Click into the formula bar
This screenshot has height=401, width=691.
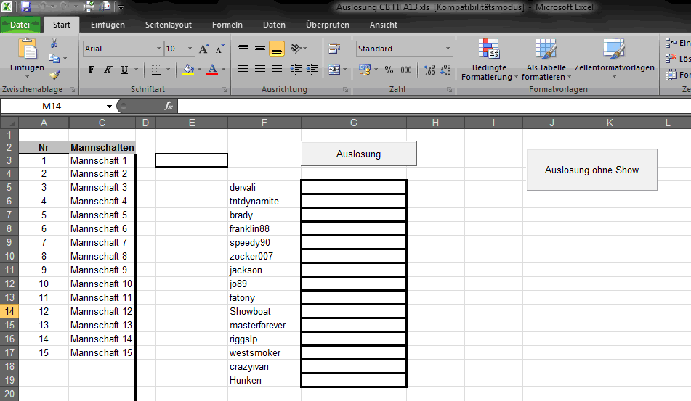click(434, 106)
